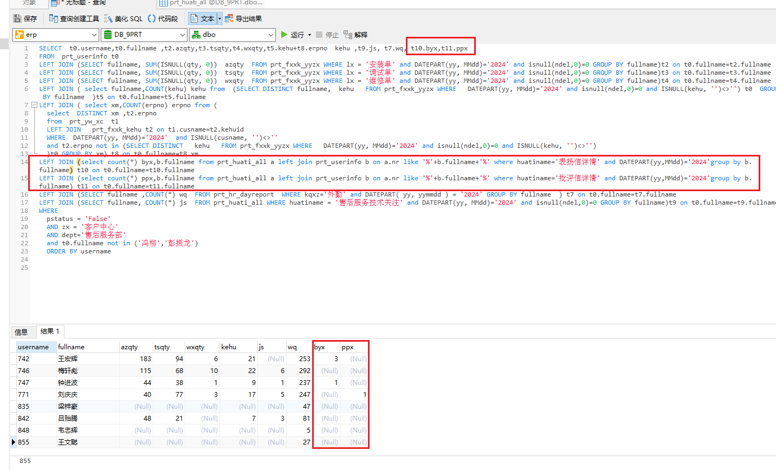Place cursor on pstatus = 'False' line
Screen dimensions: 776x470
79,219
